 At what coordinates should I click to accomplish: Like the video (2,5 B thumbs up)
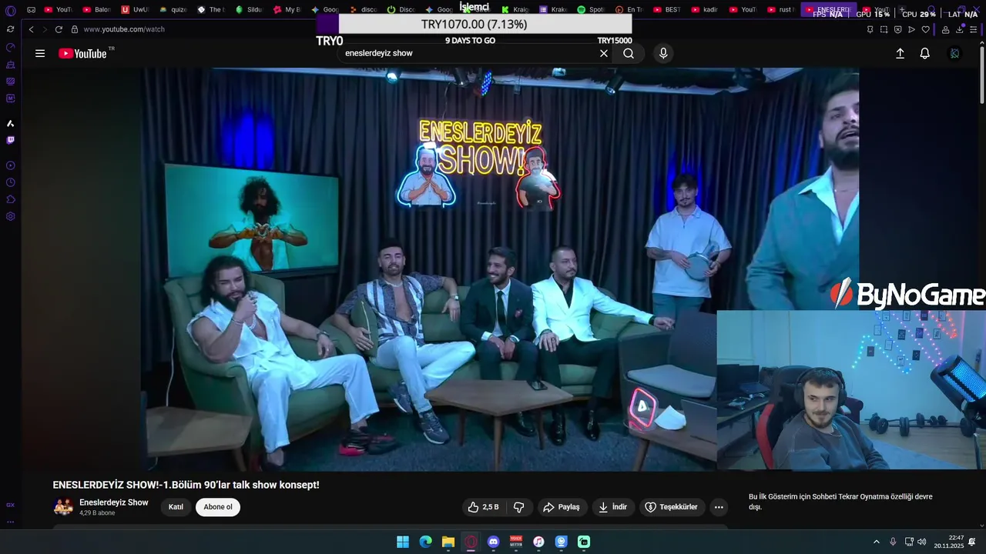pyautogui.click(x=484, y=507)
